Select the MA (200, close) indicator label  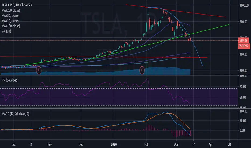click(x=11, y=10)
